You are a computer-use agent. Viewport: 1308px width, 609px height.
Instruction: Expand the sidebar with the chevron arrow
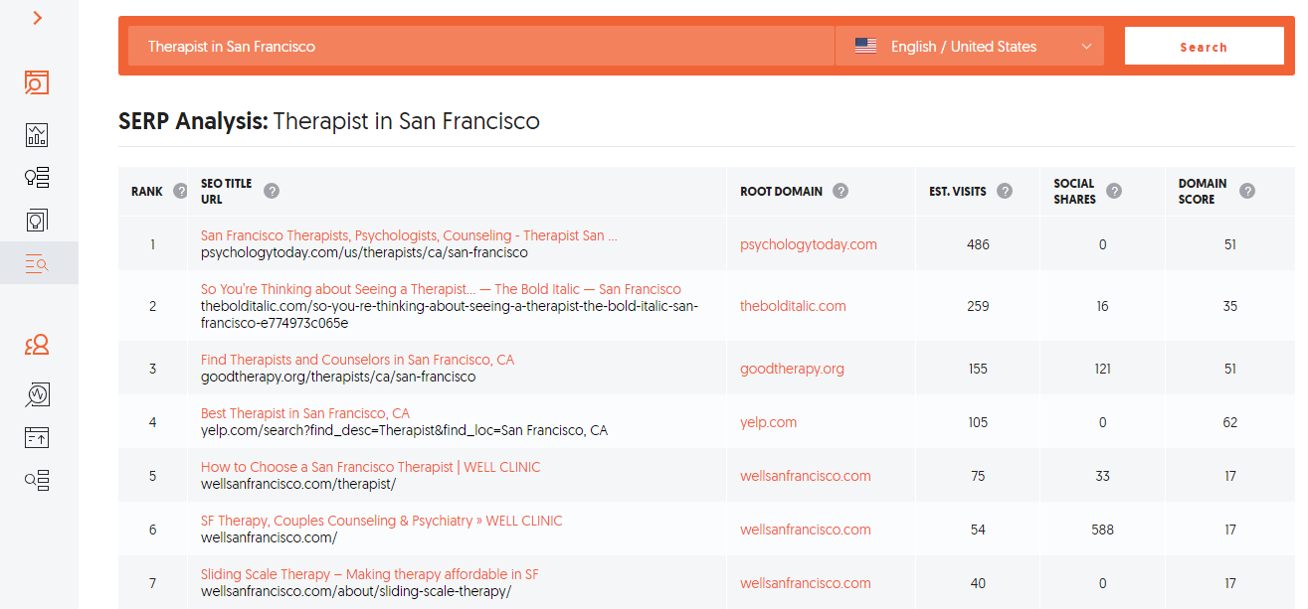38,18
